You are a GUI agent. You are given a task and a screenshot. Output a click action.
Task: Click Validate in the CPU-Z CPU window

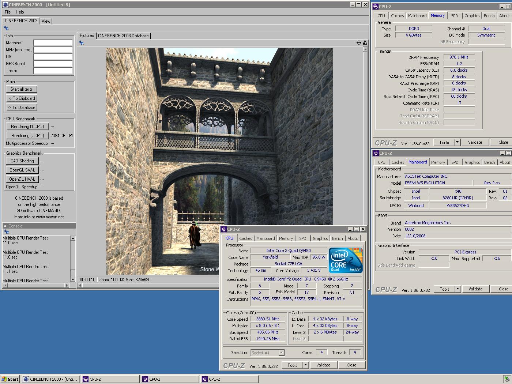(323, 365)
